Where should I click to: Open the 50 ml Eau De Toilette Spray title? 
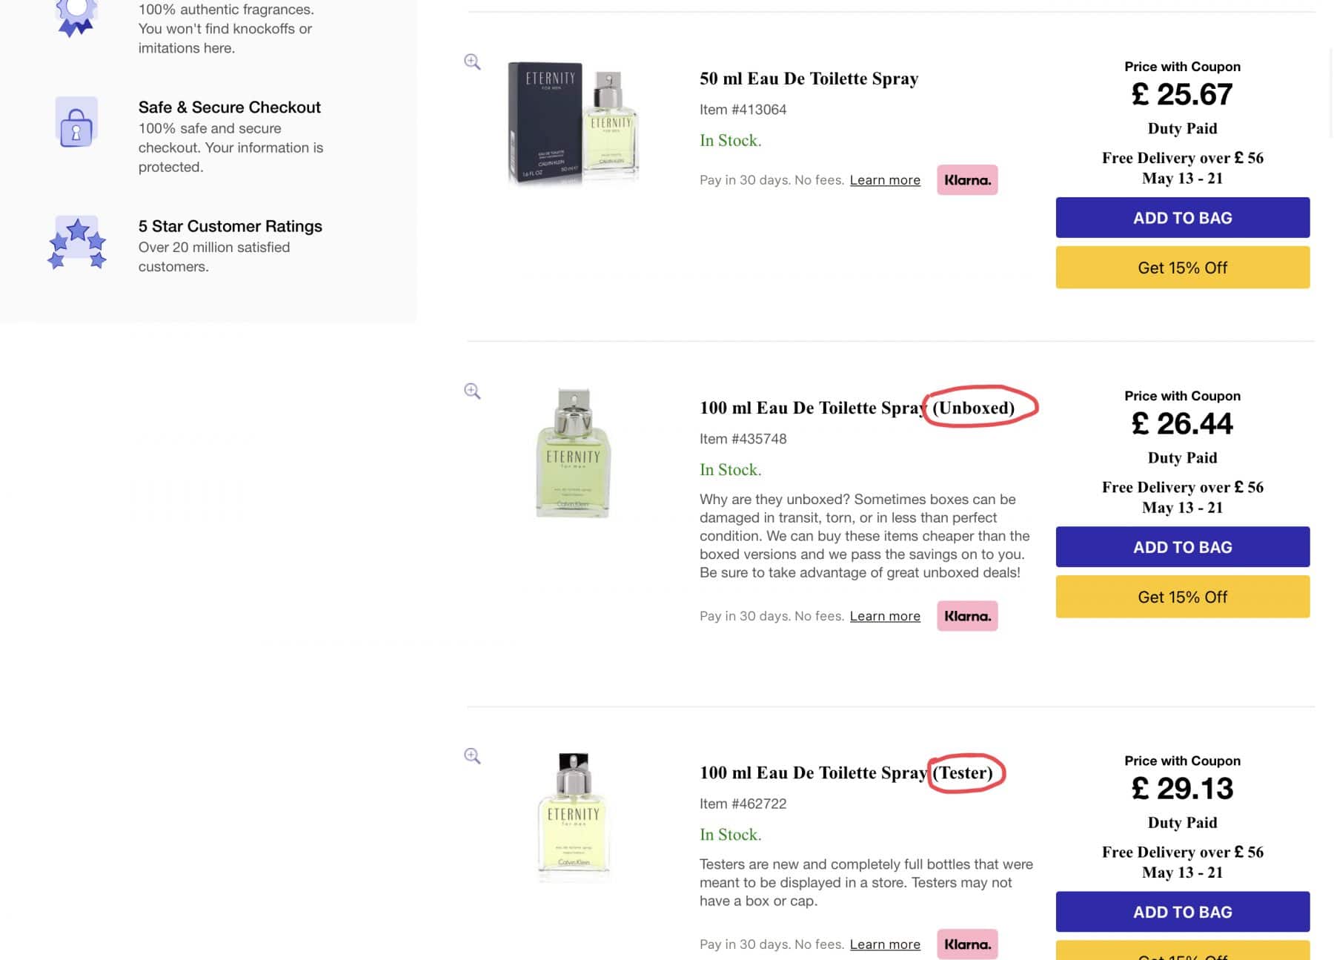(x=809, y=78)
